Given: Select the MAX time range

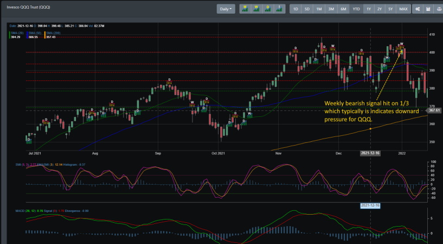Looking at the screenshot, I should [x=403, y=9].
